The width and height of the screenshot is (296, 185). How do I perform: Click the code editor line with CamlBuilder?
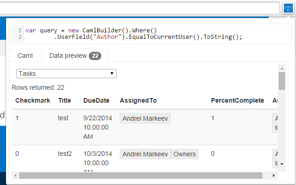coord(91,31)
